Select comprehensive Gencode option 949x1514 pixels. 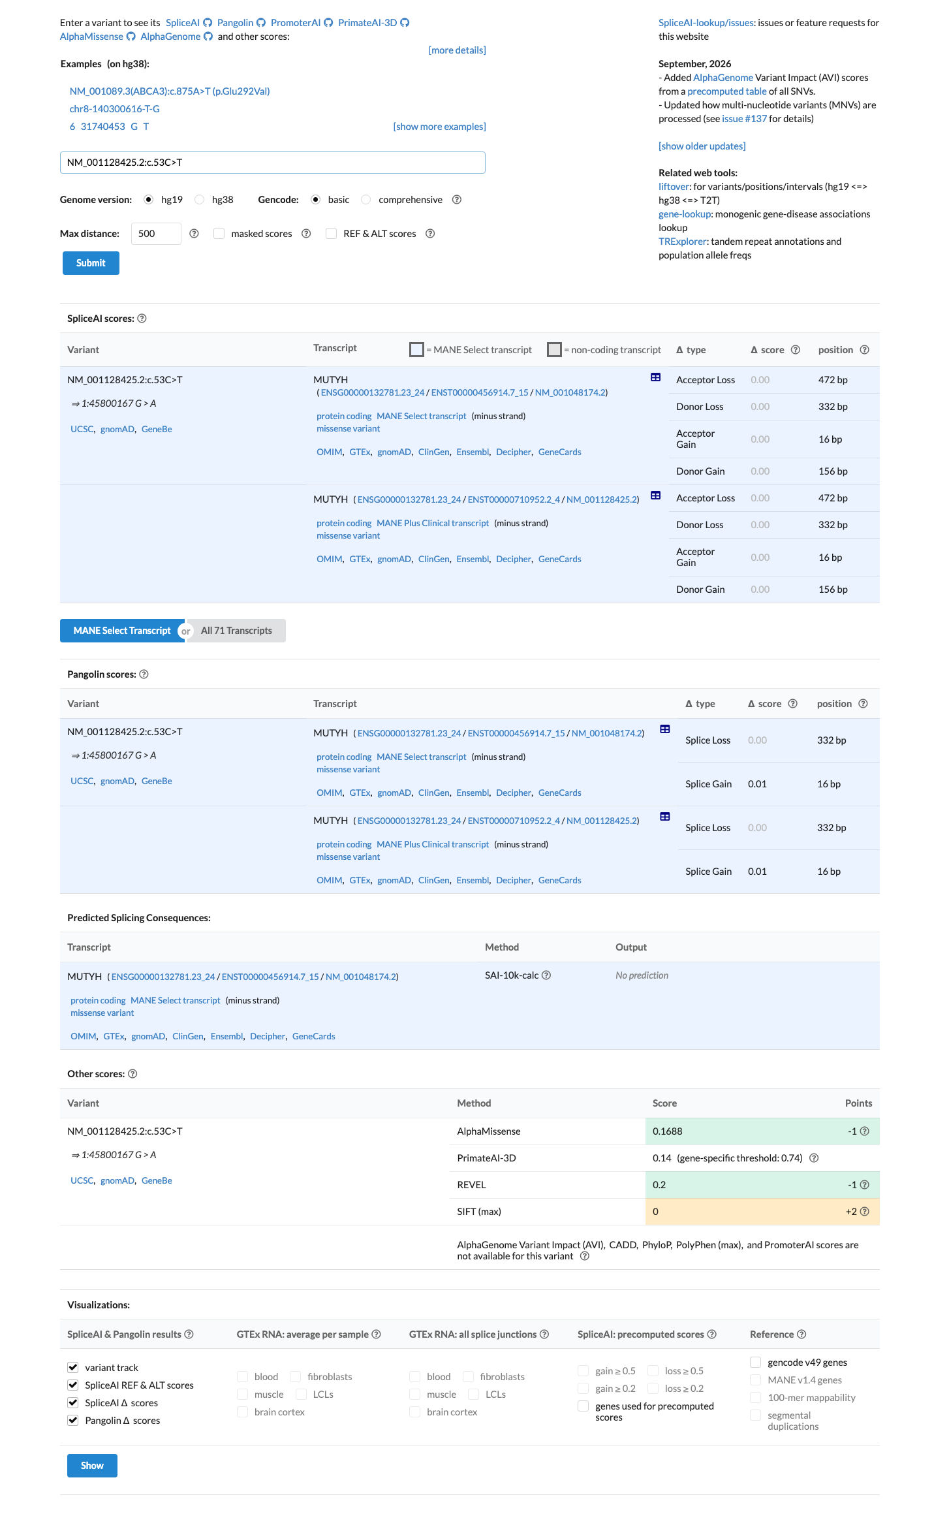tap(366, 200)
